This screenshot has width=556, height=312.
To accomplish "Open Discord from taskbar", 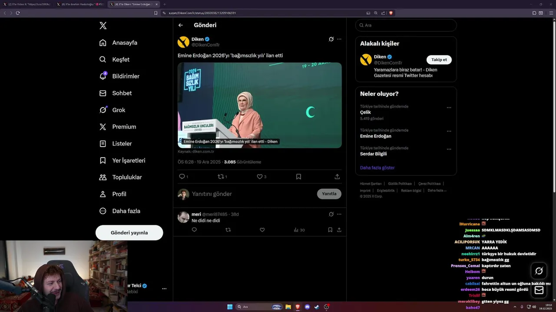I will pyautogui.click(x=308, y=307).
